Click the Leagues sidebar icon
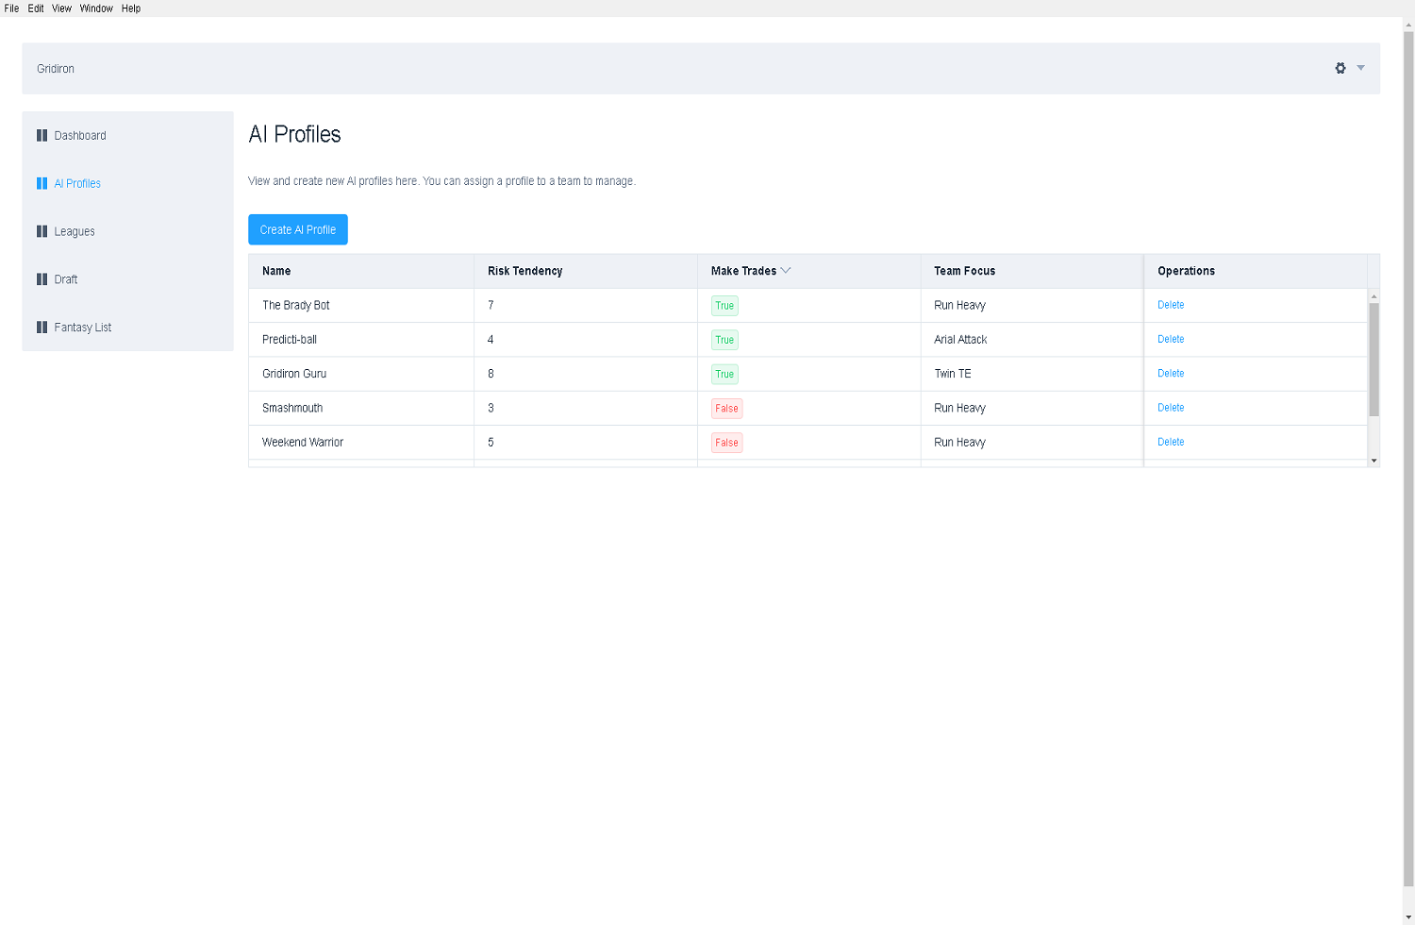The image size is (1415, 925). click(x=42, y=231)
